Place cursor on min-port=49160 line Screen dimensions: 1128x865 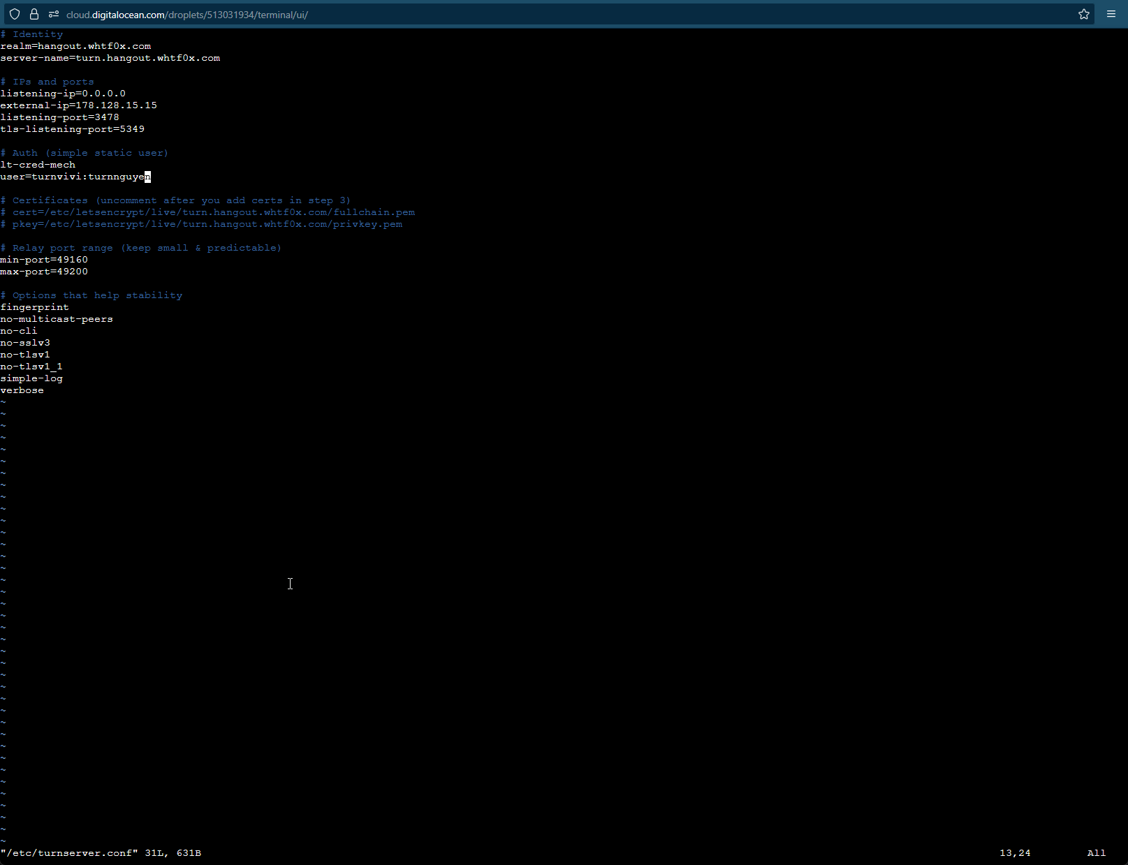coord(44,260)
